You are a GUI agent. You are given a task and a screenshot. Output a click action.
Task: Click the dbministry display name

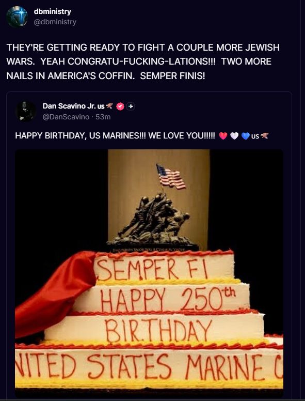(52, 11)
